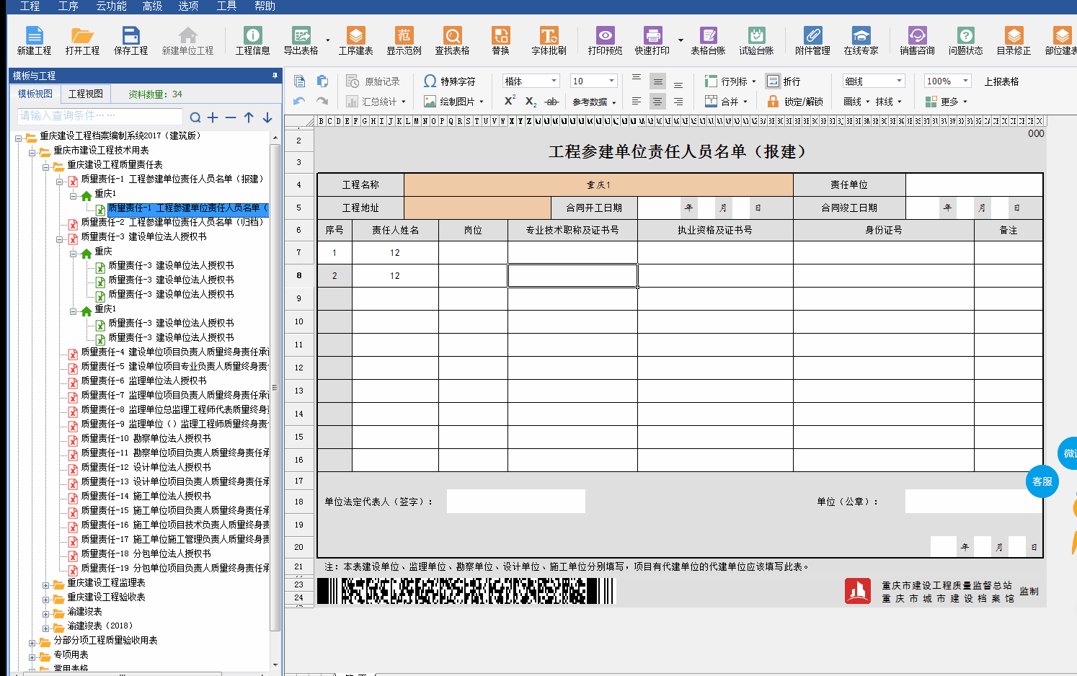
Task: Pin the 模板与工程 panel
Action: pos(275,76)
